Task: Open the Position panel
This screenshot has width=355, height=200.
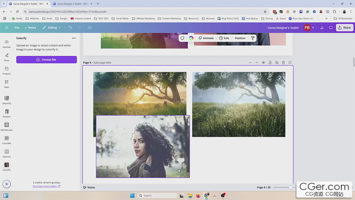Action: (x=240, y=38)
